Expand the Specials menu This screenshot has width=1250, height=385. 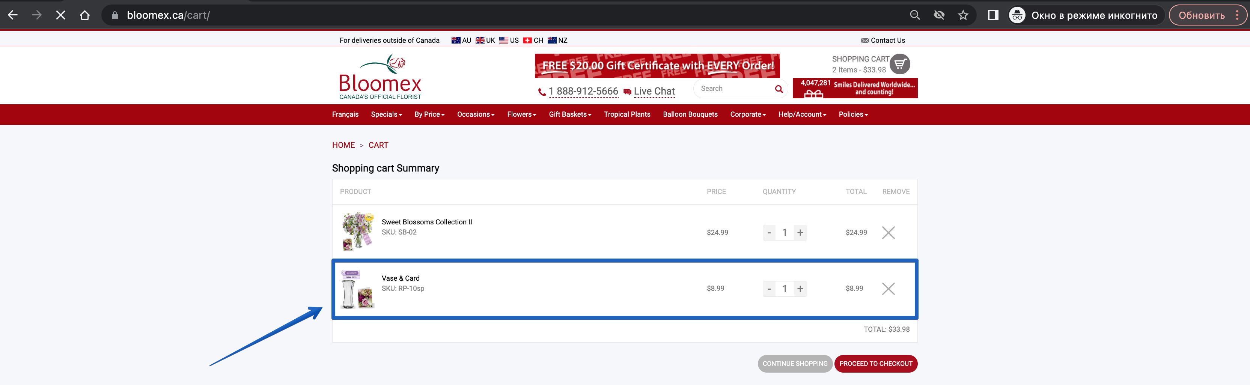click(x=386, y=114)
